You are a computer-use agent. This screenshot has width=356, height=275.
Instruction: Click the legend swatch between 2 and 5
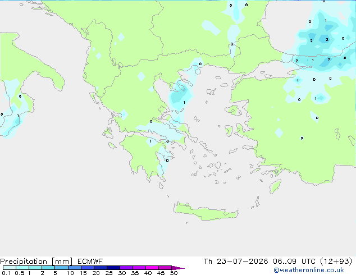coord(48,268)
